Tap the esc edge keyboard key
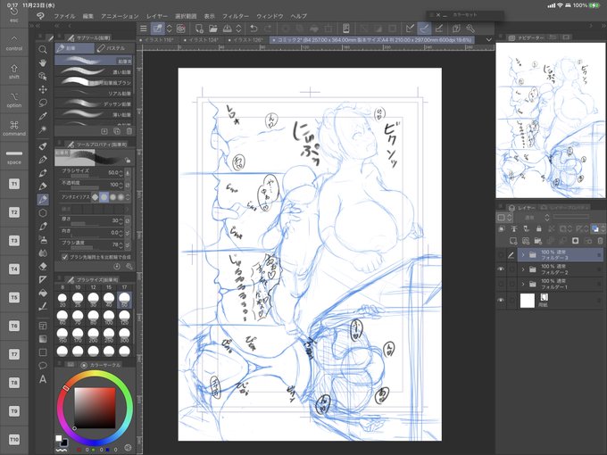The height and width of the screenshot is (455, 607). [x=14, y=14]
